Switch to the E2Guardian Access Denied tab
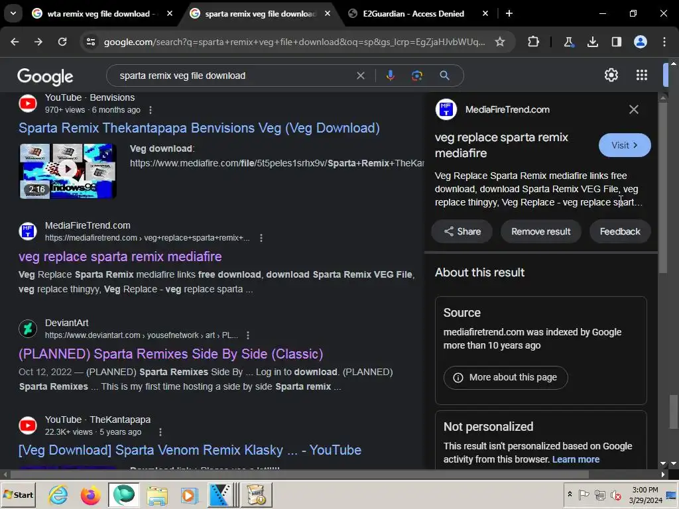This screenshot has width=679, height=509. [413, 13]
